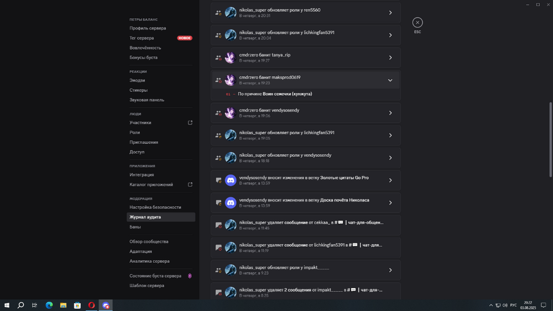This screenshot has height=311, width=553.
Task: Expand the ren5560 role update entry
Action: pos(390,13)
